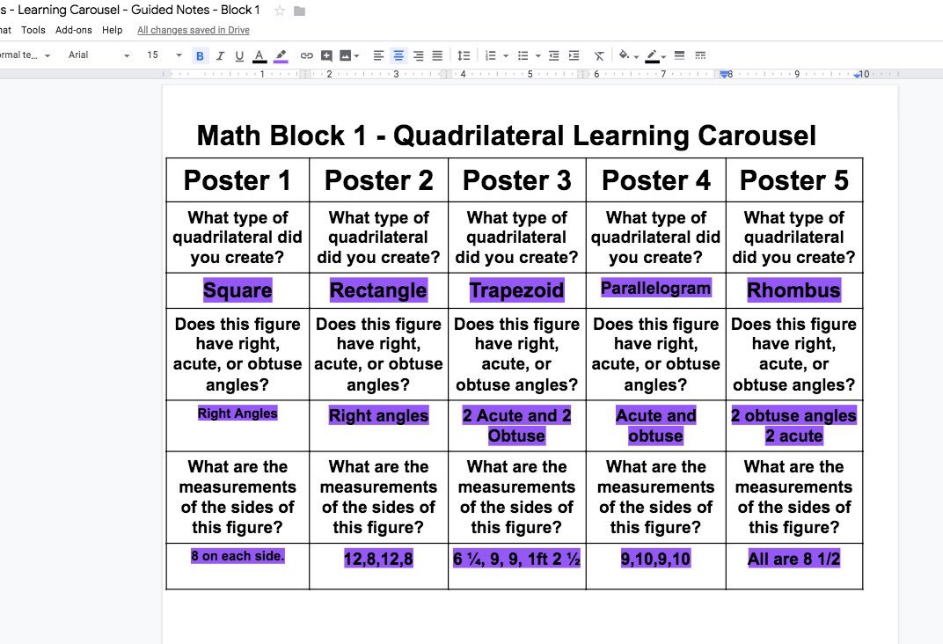This screenshot has width=943, height=644.
Task: Click the 'Poster 3' header cell
Action: click(516, 180)
